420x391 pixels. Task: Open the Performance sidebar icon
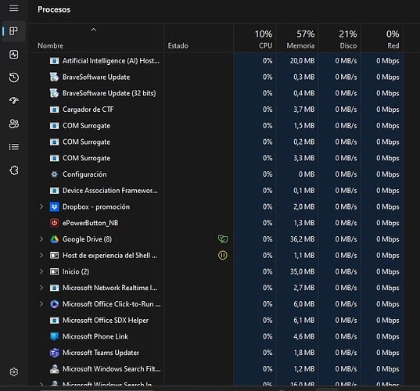13,55
